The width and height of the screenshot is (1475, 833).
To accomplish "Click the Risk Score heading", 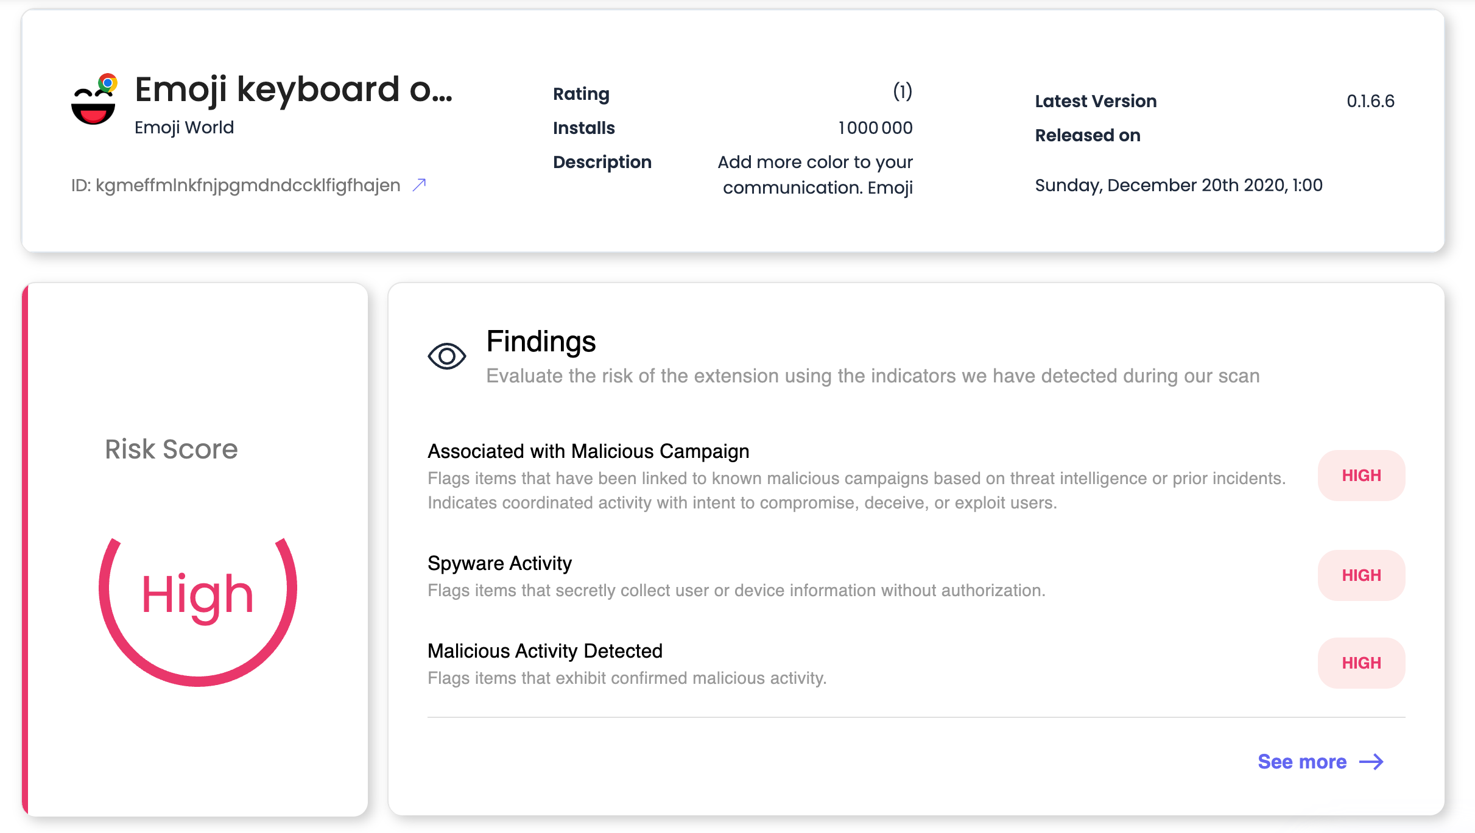I will pyautogui.click(x=171, y=449).
